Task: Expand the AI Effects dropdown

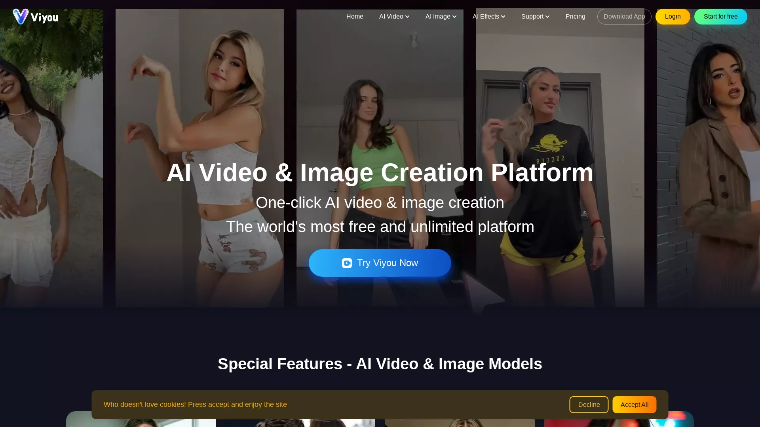Action: coord(488,16)
